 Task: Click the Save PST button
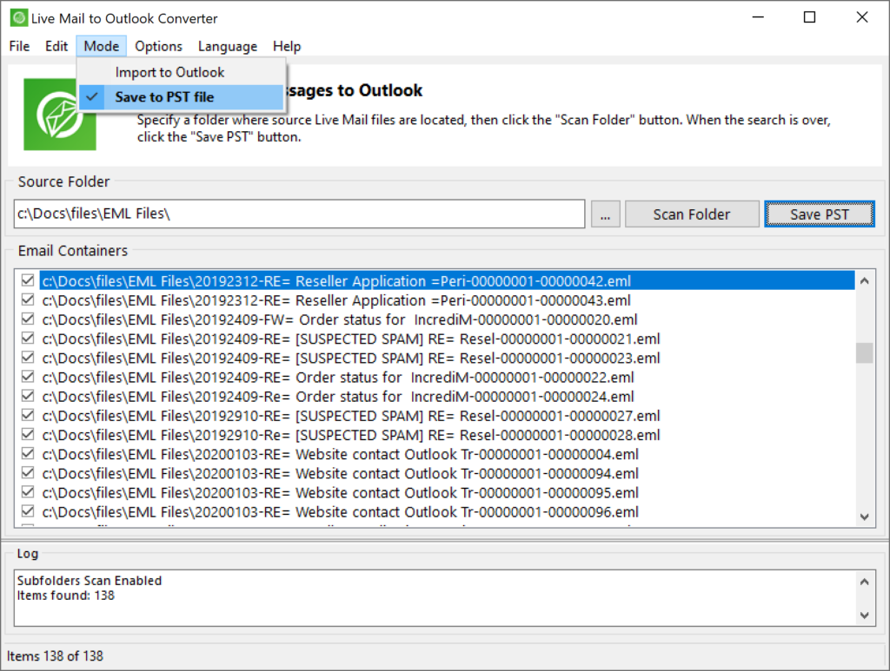(819, 214)
